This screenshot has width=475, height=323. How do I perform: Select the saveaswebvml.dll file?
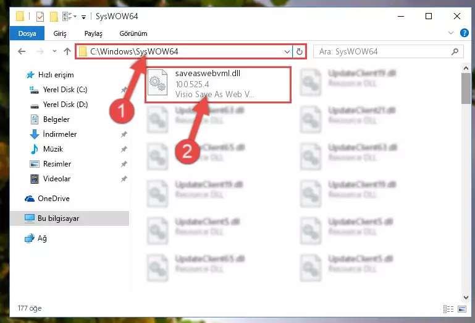coord(218,85)
